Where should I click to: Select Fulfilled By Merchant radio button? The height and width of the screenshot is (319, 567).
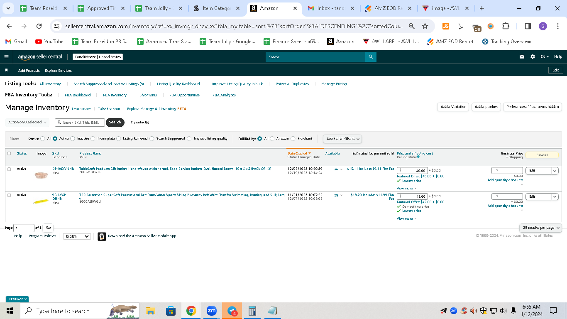(293, 139)
